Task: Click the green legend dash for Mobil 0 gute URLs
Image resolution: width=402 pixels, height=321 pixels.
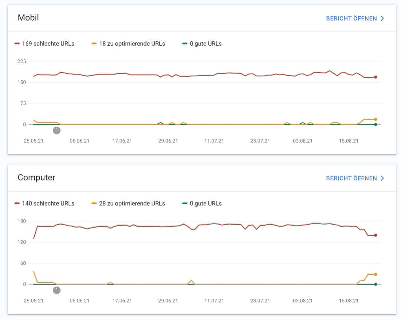Action: [185, 44]
